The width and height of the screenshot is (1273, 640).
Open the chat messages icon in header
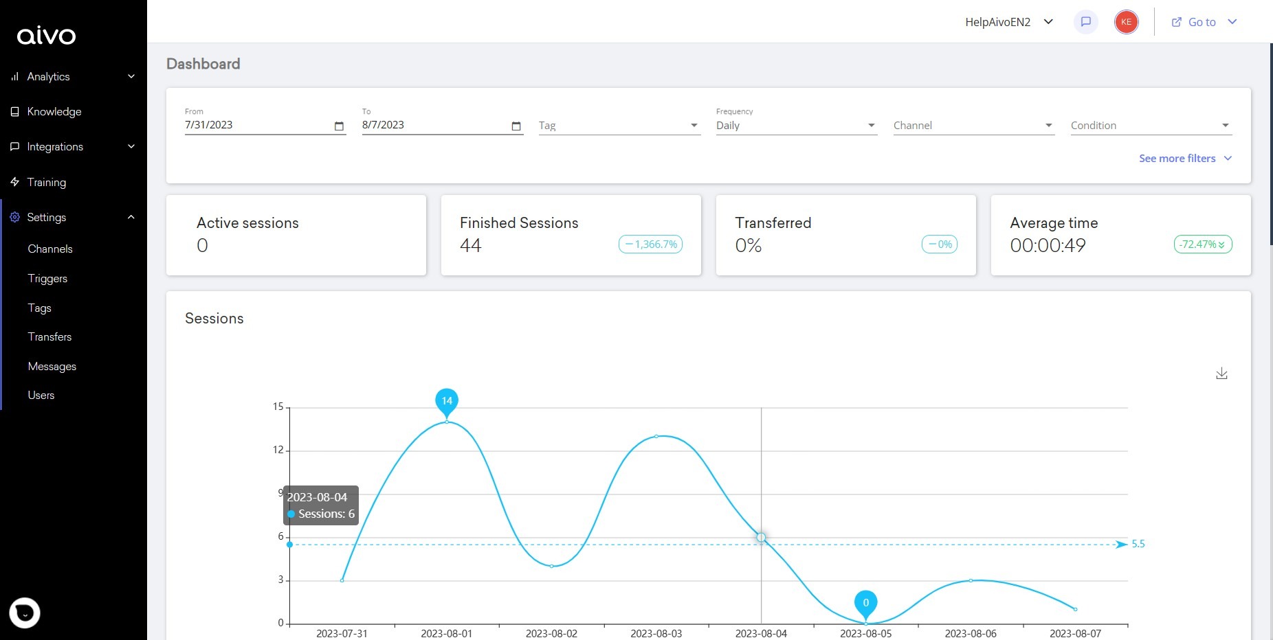[1086, 22]
